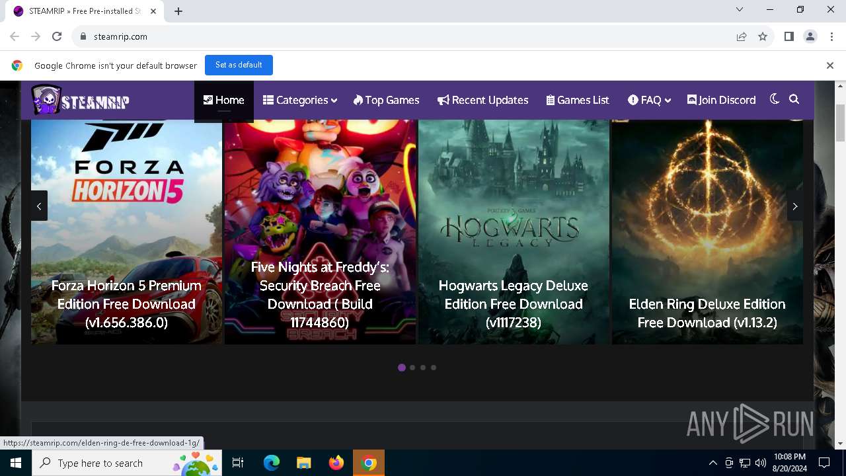
Task: Close the STEAMRIP browser tab
Action: [x=153, y=11]
